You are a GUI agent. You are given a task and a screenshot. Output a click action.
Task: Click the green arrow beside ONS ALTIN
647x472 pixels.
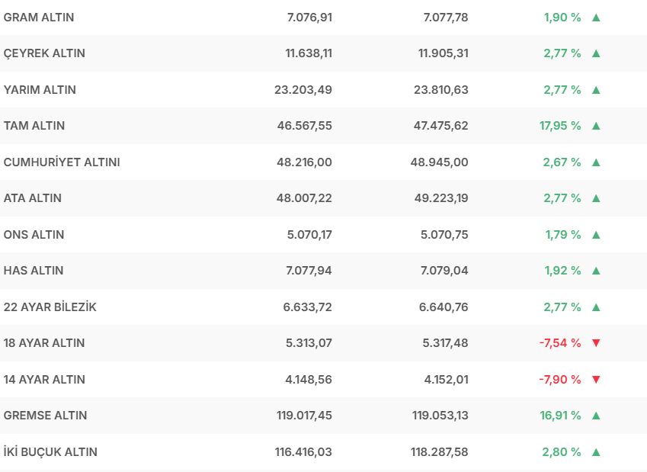[596, 235]
